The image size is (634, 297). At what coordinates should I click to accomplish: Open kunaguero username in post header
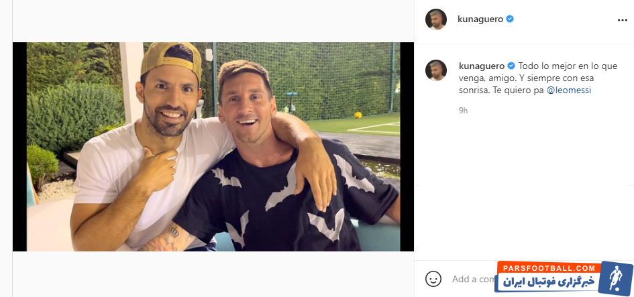(x=482, y=19)
